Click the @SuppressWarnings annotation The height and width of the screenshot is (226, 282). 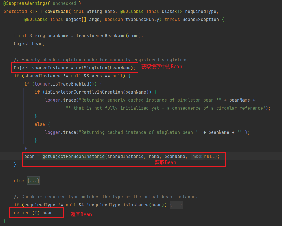(42, 3)
